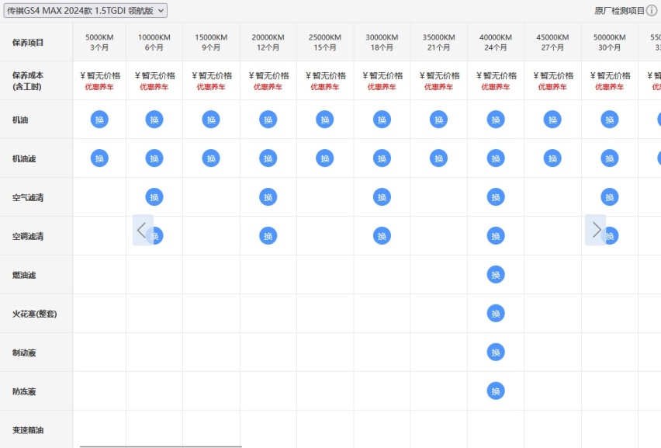Show previous mileage columns with left arrow

(143, 230)
